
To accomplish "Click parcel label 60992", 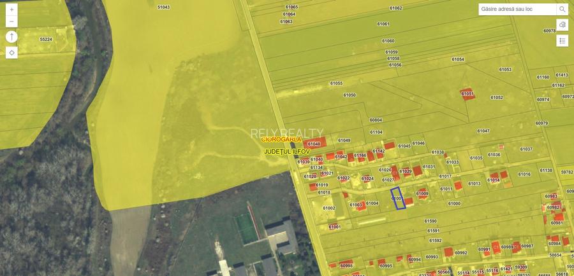I will [x=461, y=252].
